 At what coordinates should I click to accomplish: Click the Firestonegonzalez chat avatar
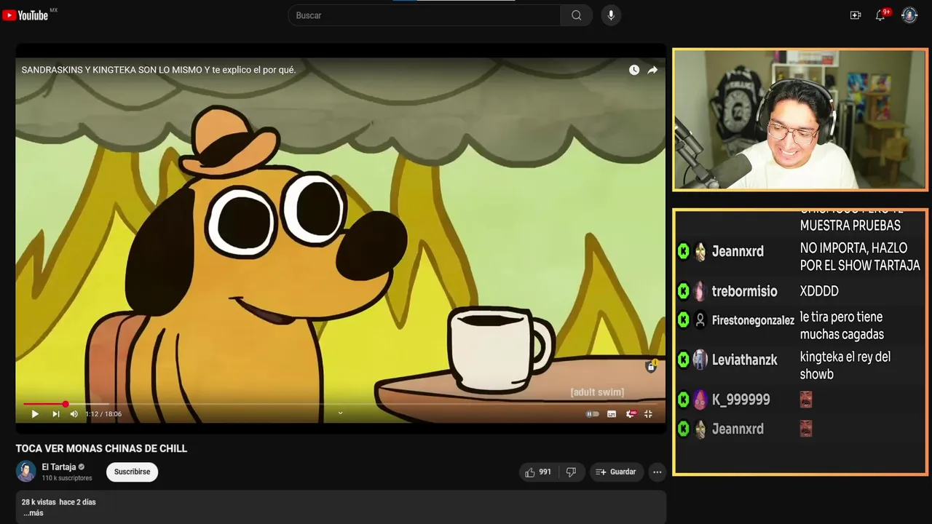pos(700,320)
